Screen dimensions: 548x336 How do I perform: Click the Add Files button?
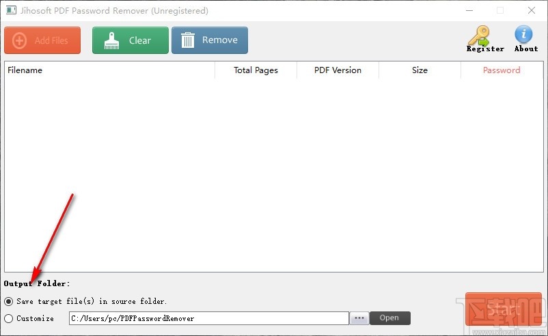point(42,40)
